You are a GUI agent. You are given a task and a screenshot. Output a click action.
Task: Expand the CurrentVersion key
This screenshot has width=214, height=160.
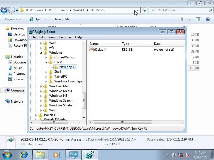pos(46,58)
